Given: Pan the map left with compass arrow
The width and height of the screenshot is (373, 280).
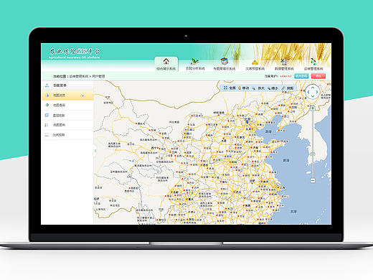Looking at the screenshot, I should pos(308,92).
